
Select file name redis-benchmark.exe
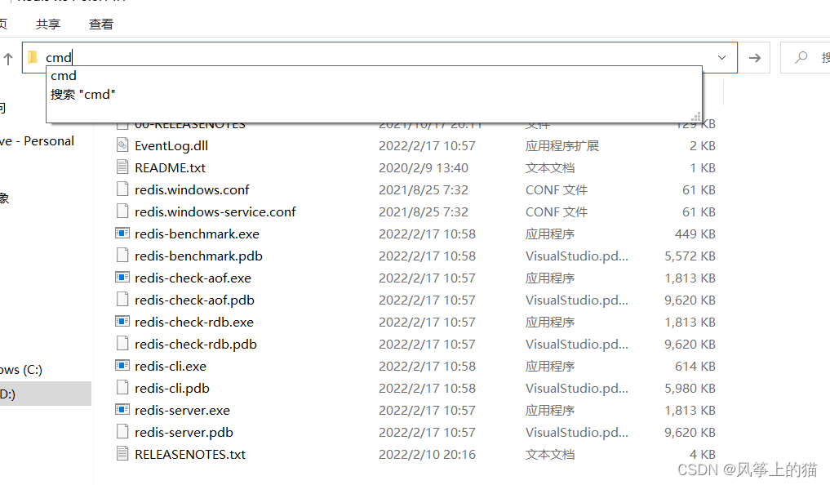[x=197, y=234]
